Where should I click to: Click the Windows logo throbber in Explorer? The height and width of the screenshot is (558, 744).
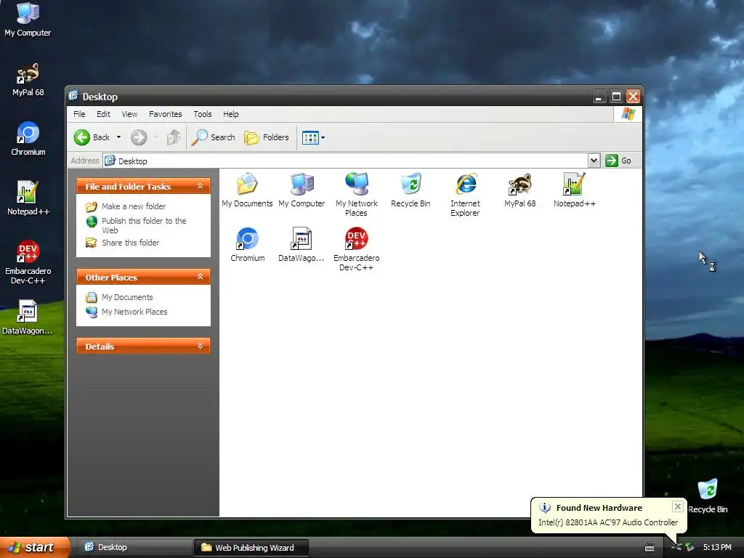628,114
